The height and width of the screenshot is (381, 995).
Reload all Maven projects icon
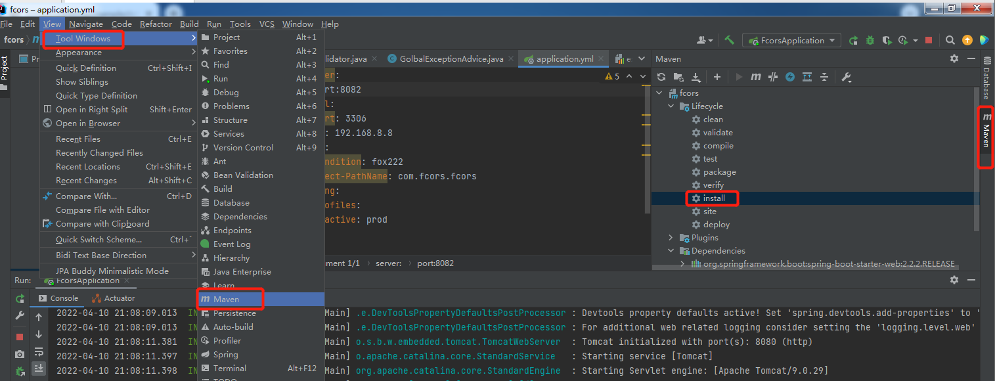[x=661, y=77]
